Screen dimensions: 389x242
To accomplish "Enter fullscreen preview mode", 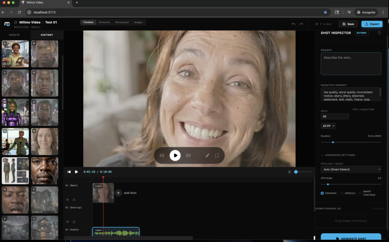I will click(x=217, y=156).
